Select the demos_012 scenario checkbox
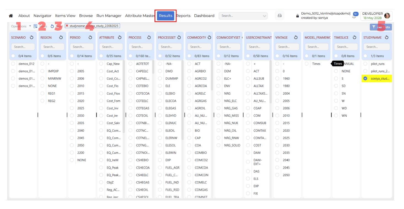404x209 pixels. click(x=13, y=64)
